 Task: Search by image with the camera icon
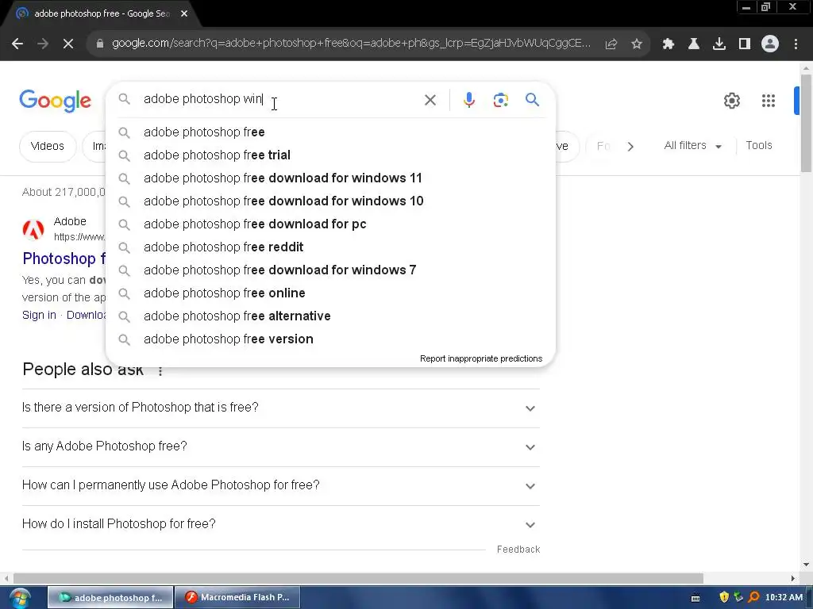501,100
